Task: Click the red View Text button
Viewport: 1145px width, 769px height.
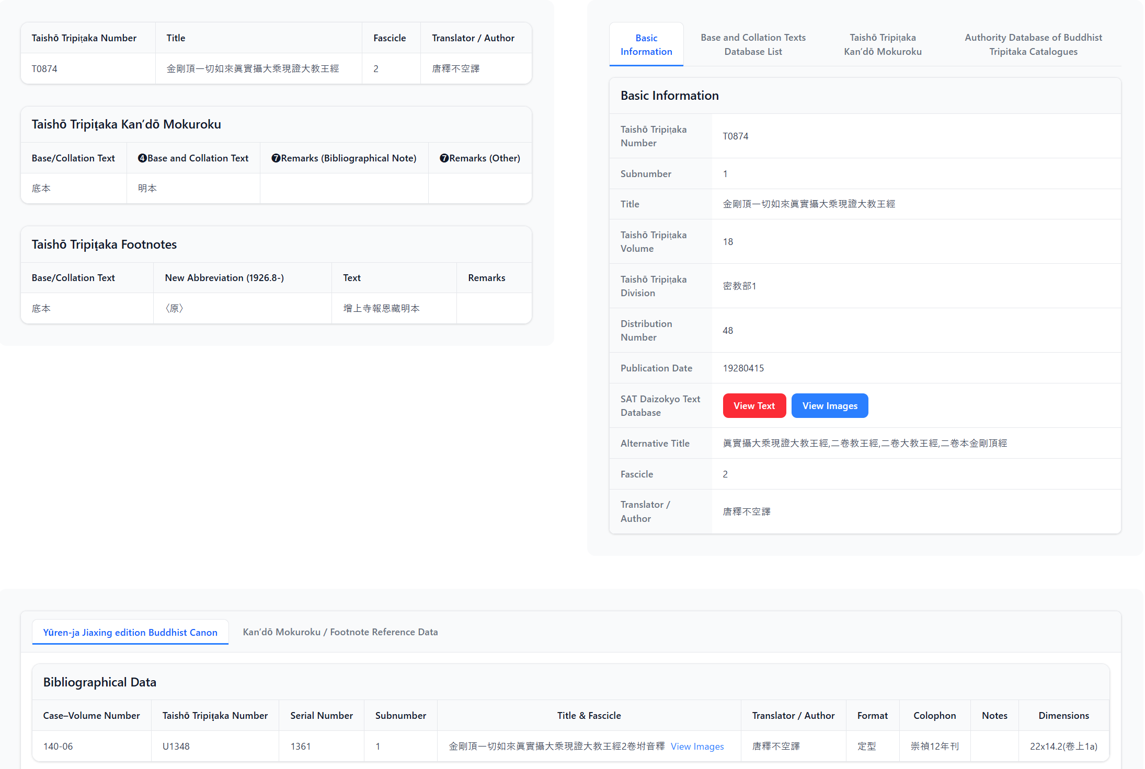Action: (x=754, y=406)
